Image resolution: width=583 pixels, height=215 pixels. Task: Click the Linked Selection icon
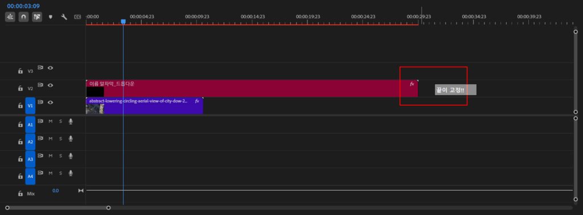pyautogui.click(x=37, y=16)
